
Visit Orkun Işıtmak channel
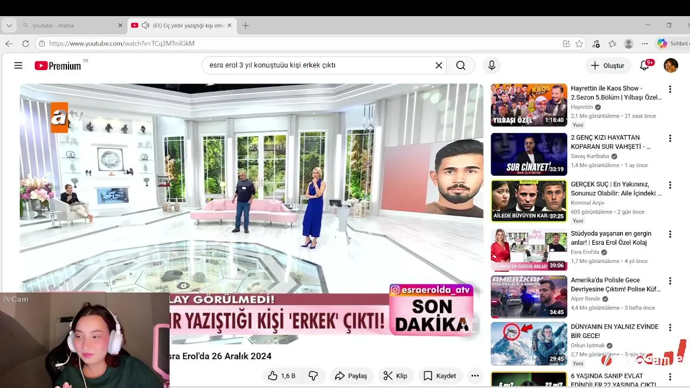pyautogui.click(x=588, y=345)
